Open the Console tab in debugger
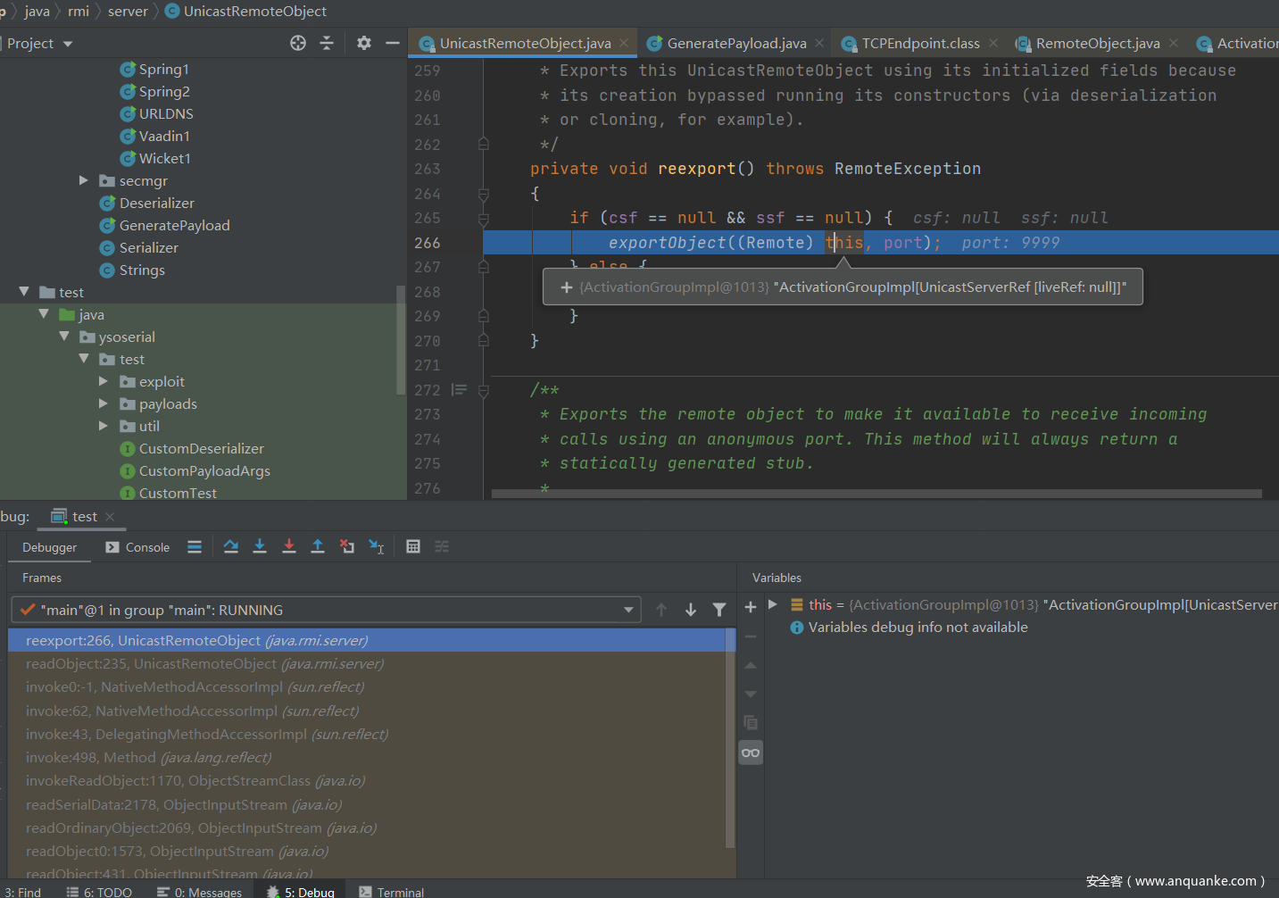 (x=137, y=547)
